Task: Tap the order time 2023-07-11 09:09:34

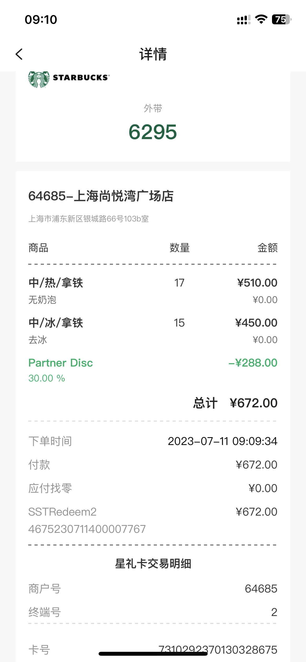Action: (223, 441)
